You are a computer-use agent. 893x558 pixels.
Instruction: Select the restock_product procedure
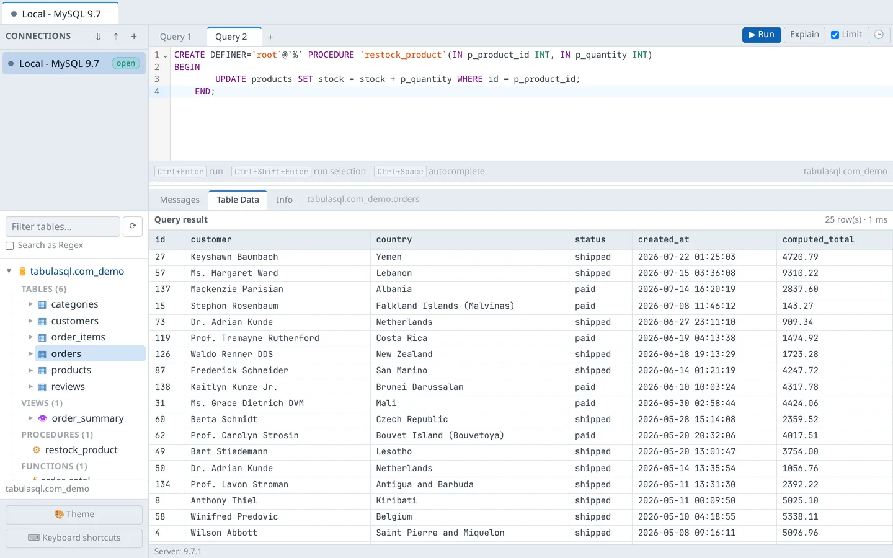81,450
